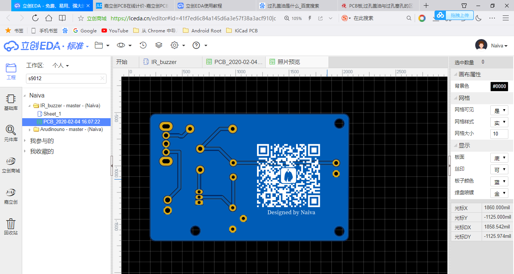The width and height of the screenshot is (514, 274).
Task: Open the 元件库 component library panel
Action: (x=11, y=132)
